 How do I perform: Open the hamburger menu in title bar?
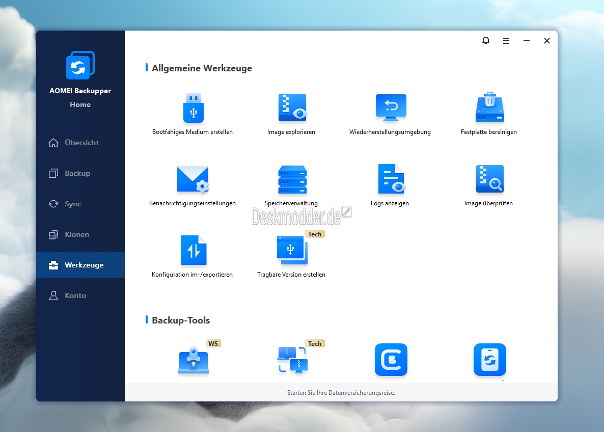point(506,41)
